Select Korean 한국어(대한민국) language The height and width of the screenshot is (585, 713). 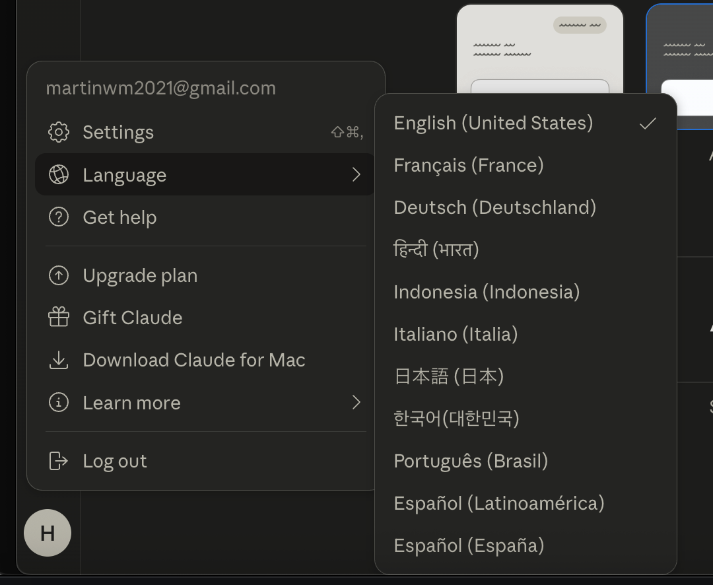pyautogui.click(x=526, y=419)
